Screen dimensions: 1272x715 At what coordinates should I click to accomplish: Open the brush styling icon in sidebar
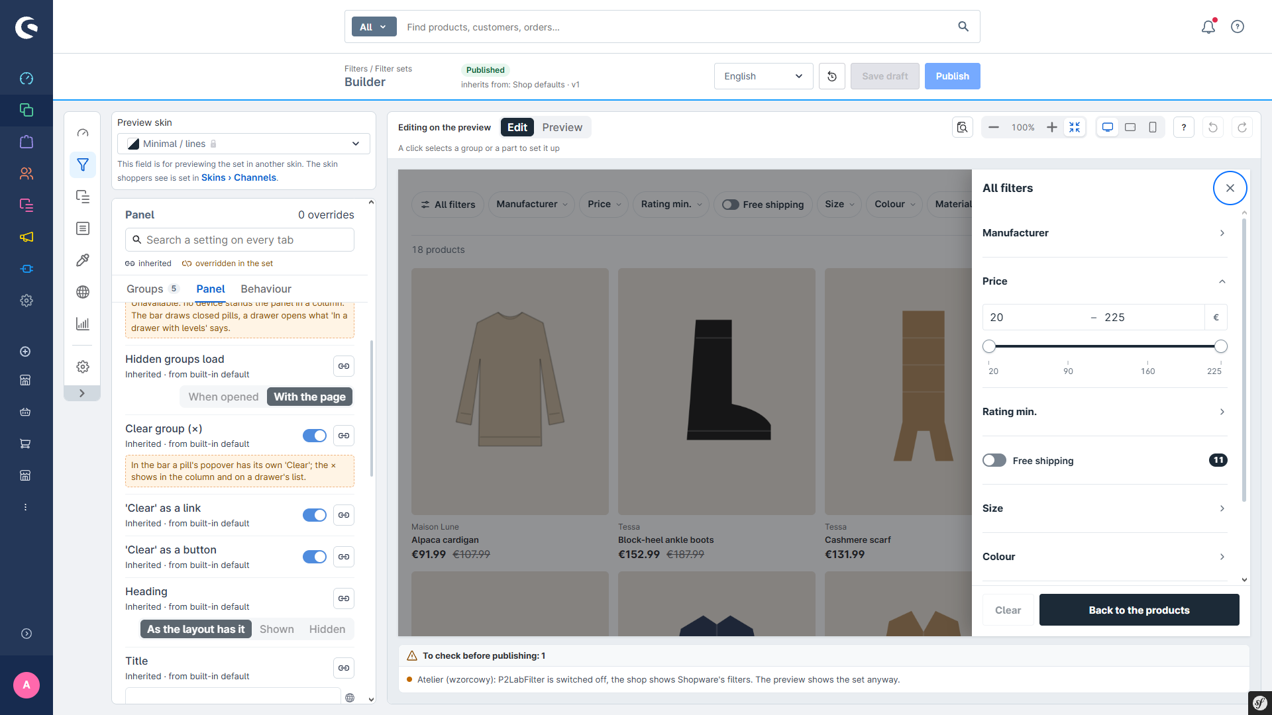coord(83,260)
